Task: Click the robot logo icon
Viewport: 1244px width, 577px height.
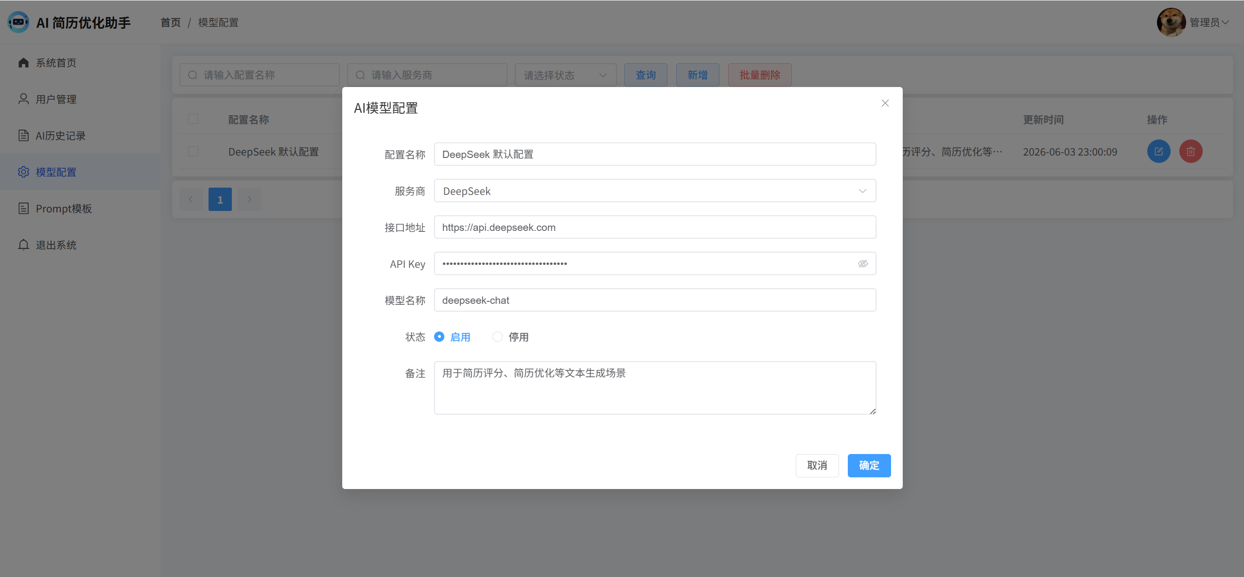Action: coord(18,22)
